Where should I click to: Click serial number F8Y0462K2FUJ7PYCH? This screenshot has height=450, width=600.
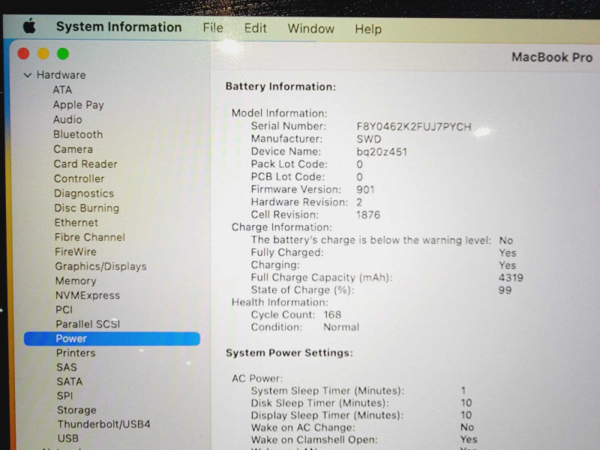click(414, 127)
